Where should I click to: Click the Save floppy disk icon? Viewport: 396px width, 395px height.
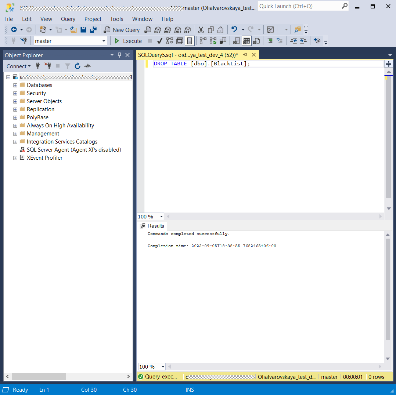83,30
